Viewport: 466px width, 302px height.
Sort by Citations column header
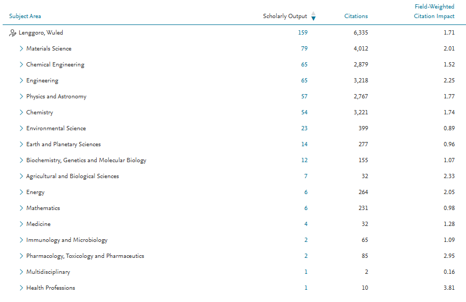tap(355, 16)
